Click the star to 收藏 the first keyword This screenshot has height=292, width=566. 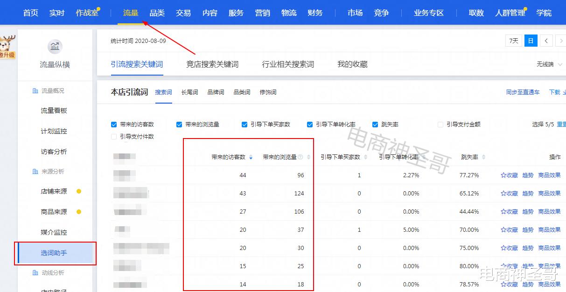click(x=503, y=175)
